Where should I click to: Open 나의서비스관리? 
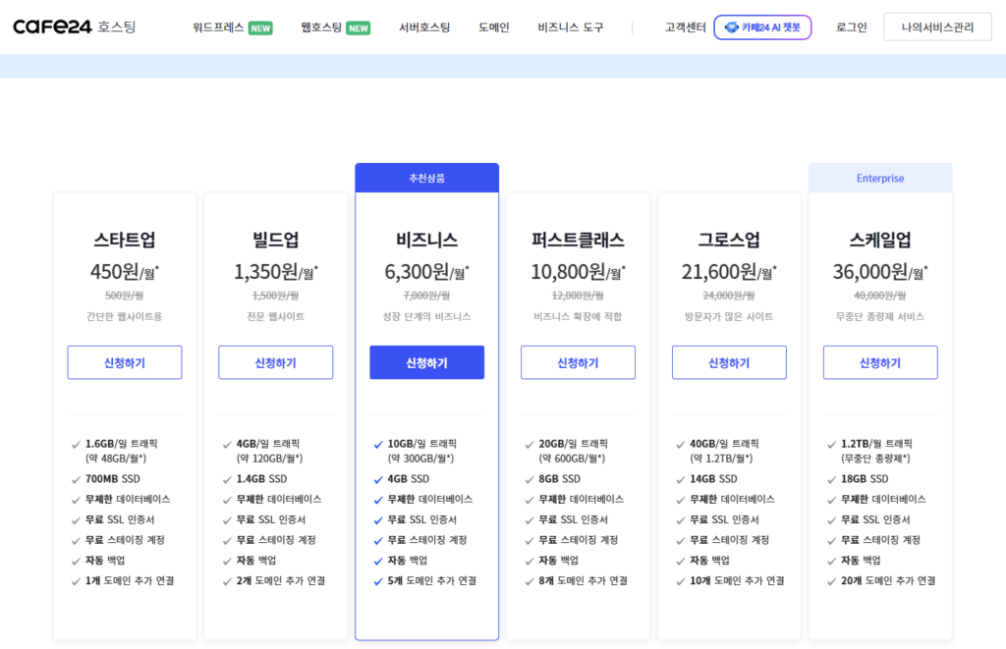pos(937,27)
